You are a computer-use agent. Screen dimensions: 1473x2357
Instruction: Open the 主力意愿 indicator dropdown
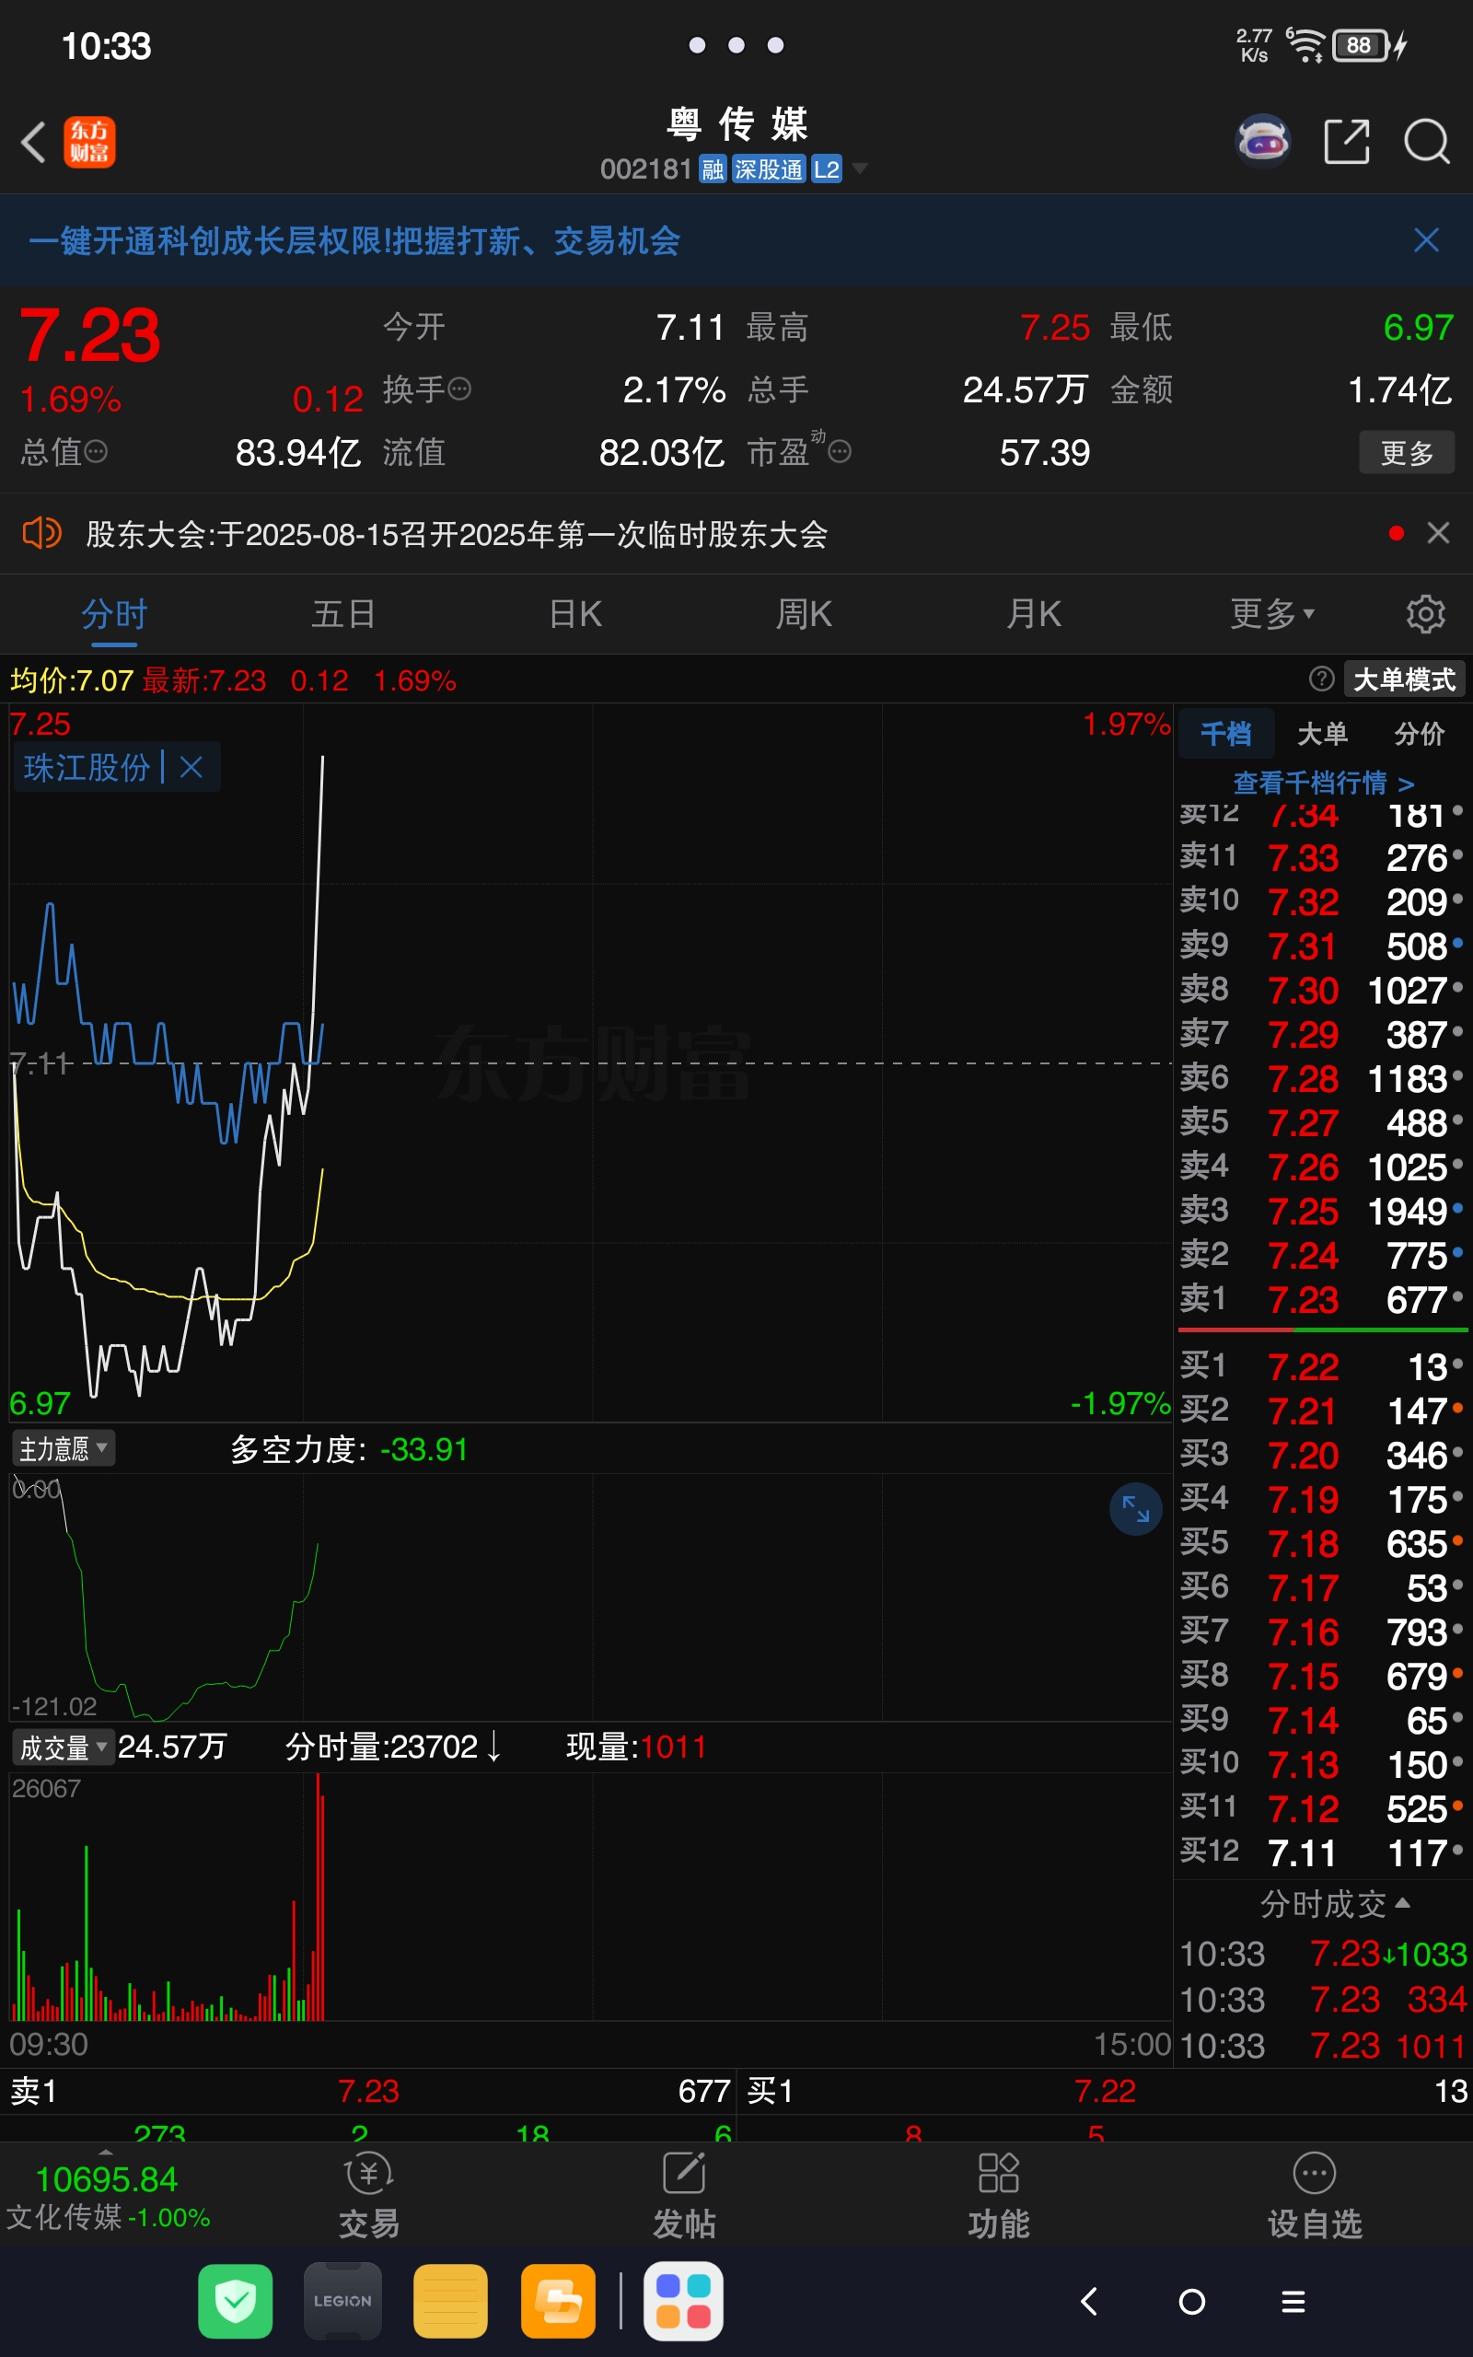click(64, 1448)
